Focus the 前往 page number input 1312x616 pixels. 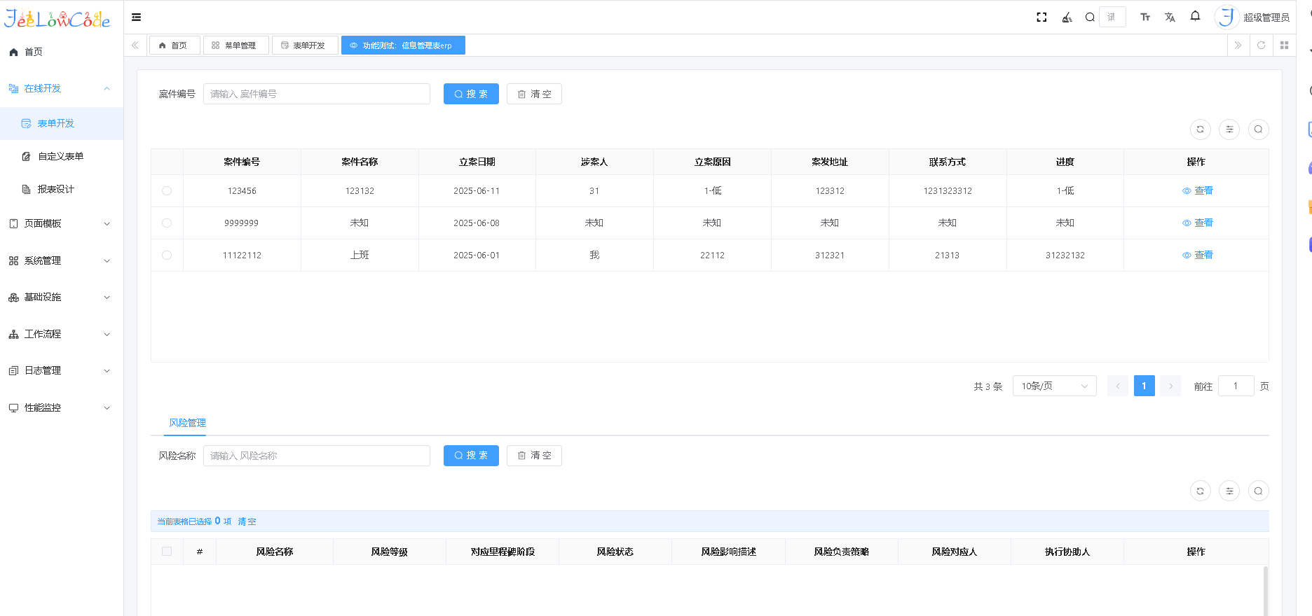tap(1236, 386)
